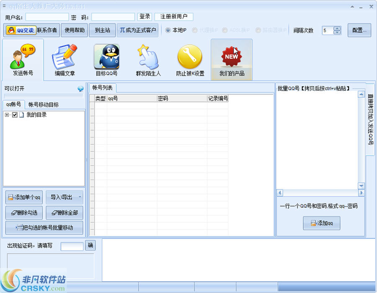Focus the 间隔次数 number field
This screenshot has width=377, height=293.
(x=328, y=31)
